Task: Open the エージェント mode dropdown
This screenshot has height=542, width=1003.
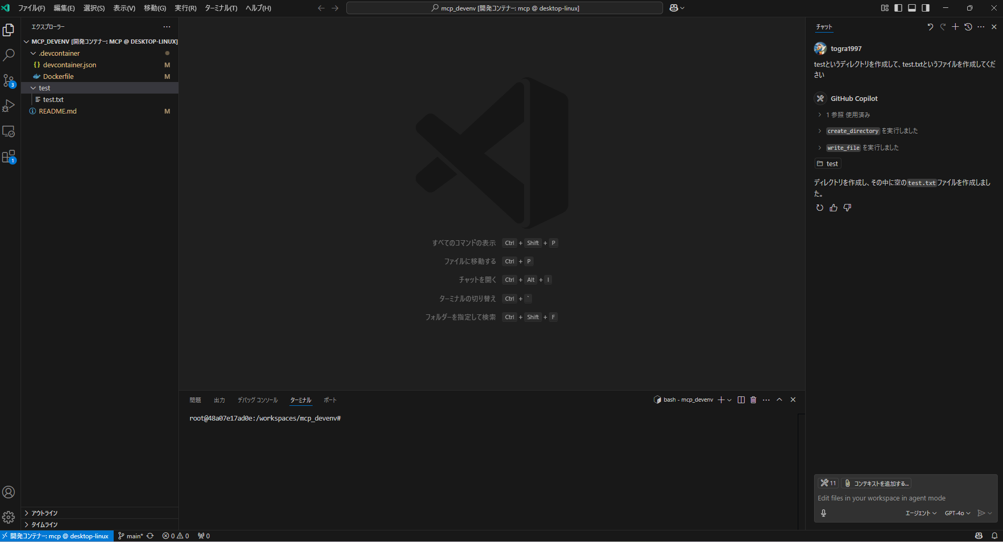Action: (x=921, y=513)
